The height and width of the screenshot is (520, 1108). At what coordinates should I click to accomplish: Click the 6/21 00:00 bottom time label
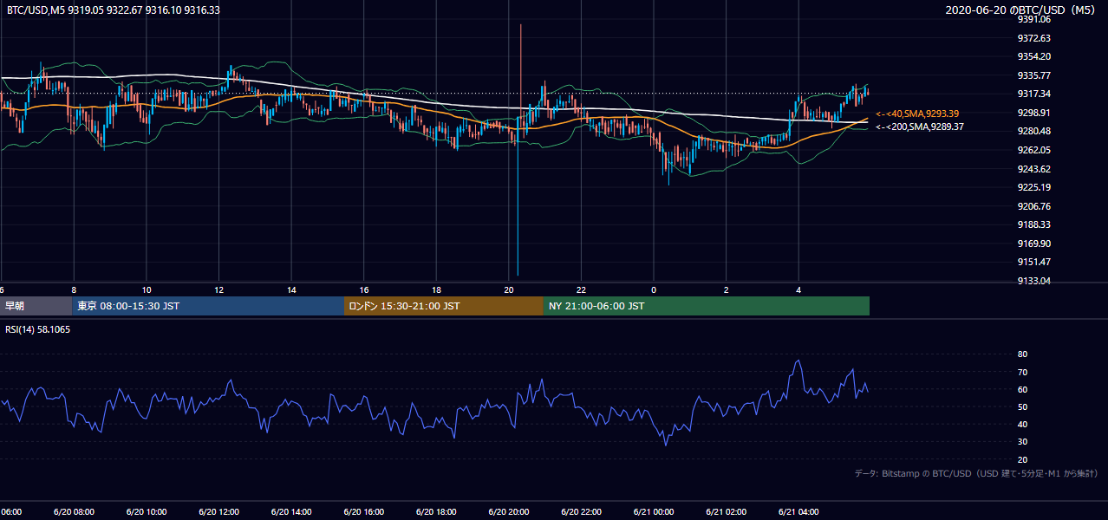pos(654,512)
